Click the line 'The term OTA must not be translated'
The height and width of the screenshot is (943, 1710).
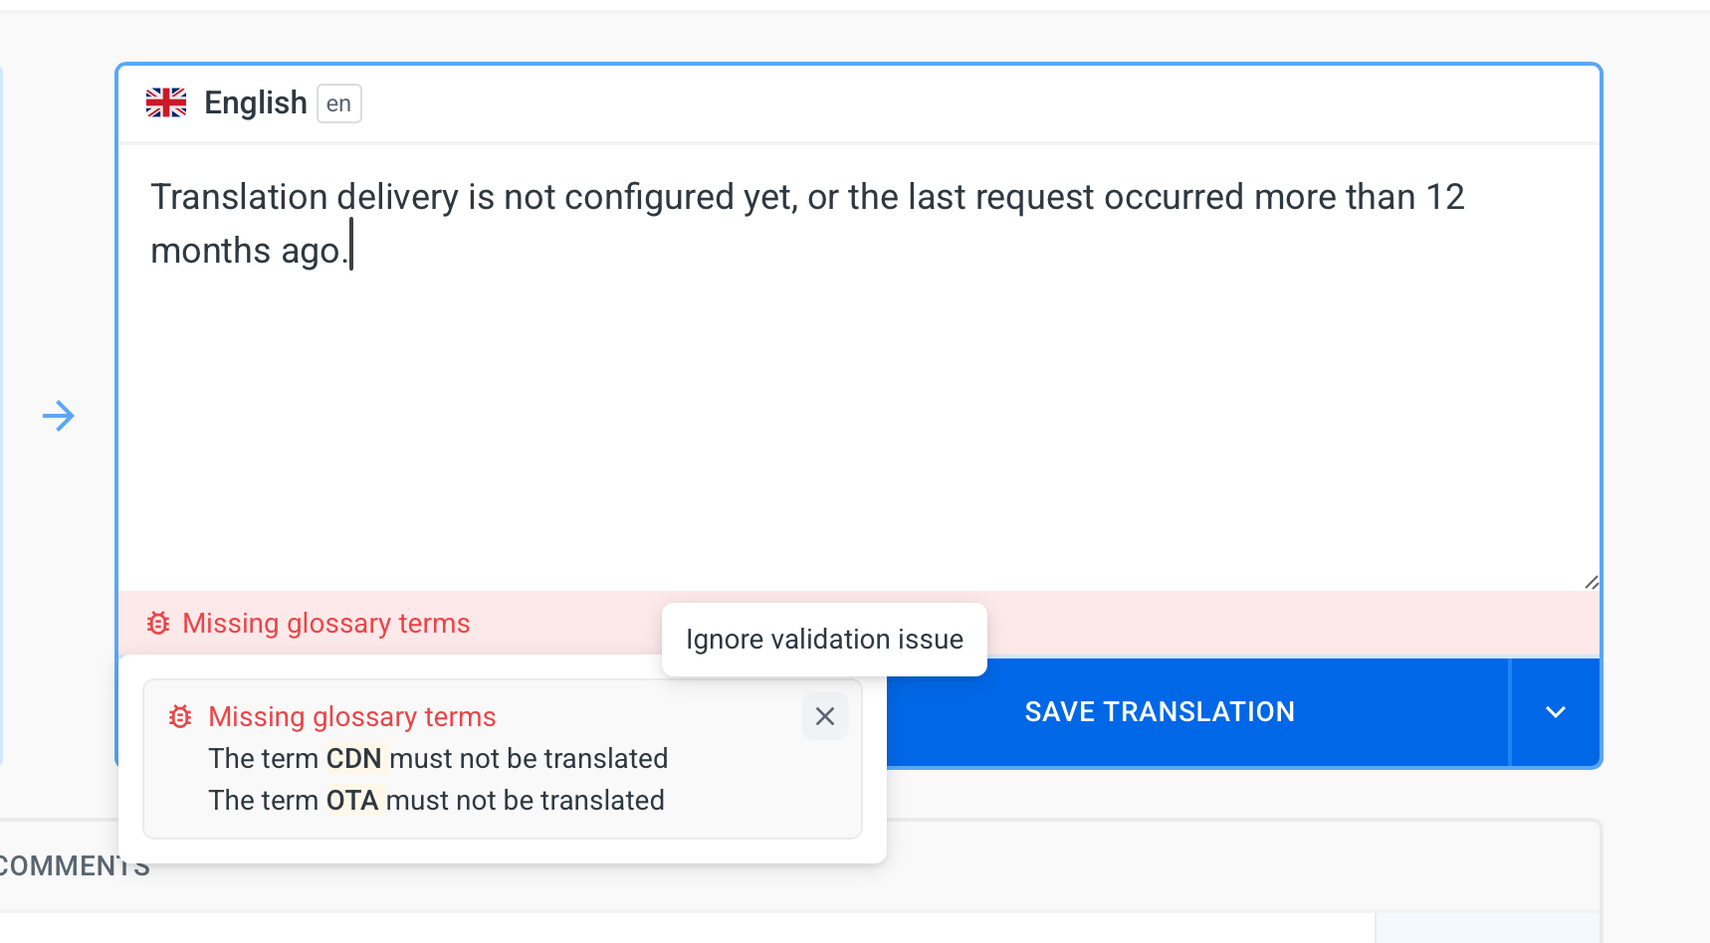[436, 800]
